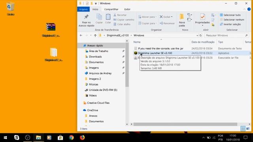Click the Fixar no Acesso rápido pin icon

tap(86, 17)
